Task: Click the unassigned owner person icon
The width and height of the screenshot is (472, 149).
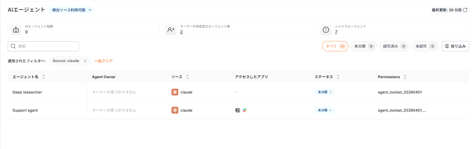Action: pyautogui.click(x=171, y=30)
